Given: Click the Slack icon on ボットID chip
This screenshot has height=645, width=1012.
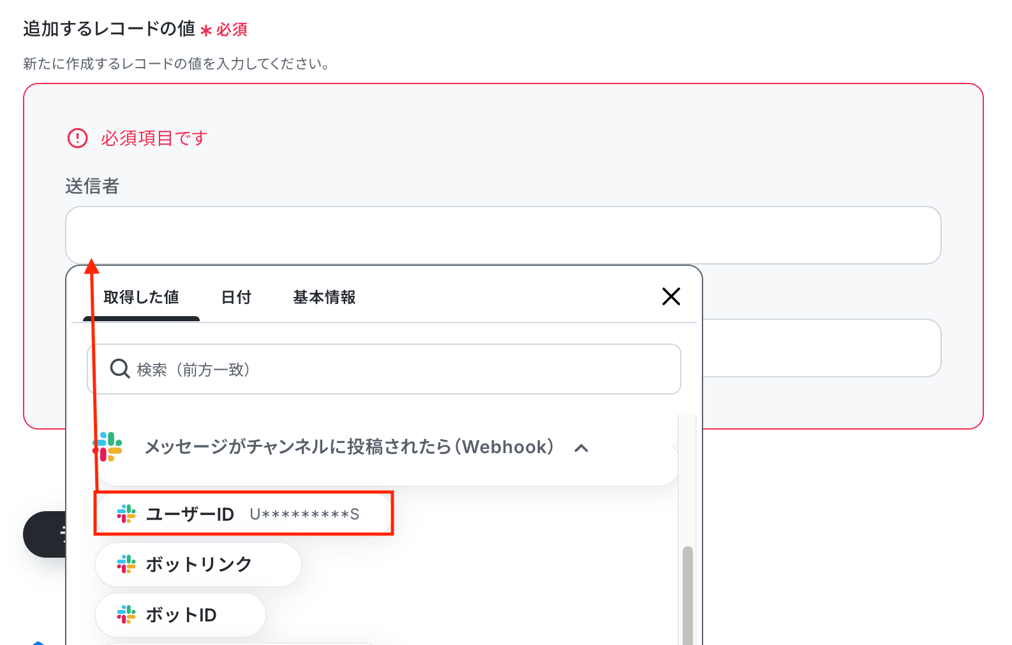Looking at the screenshot, I should 126,614.
